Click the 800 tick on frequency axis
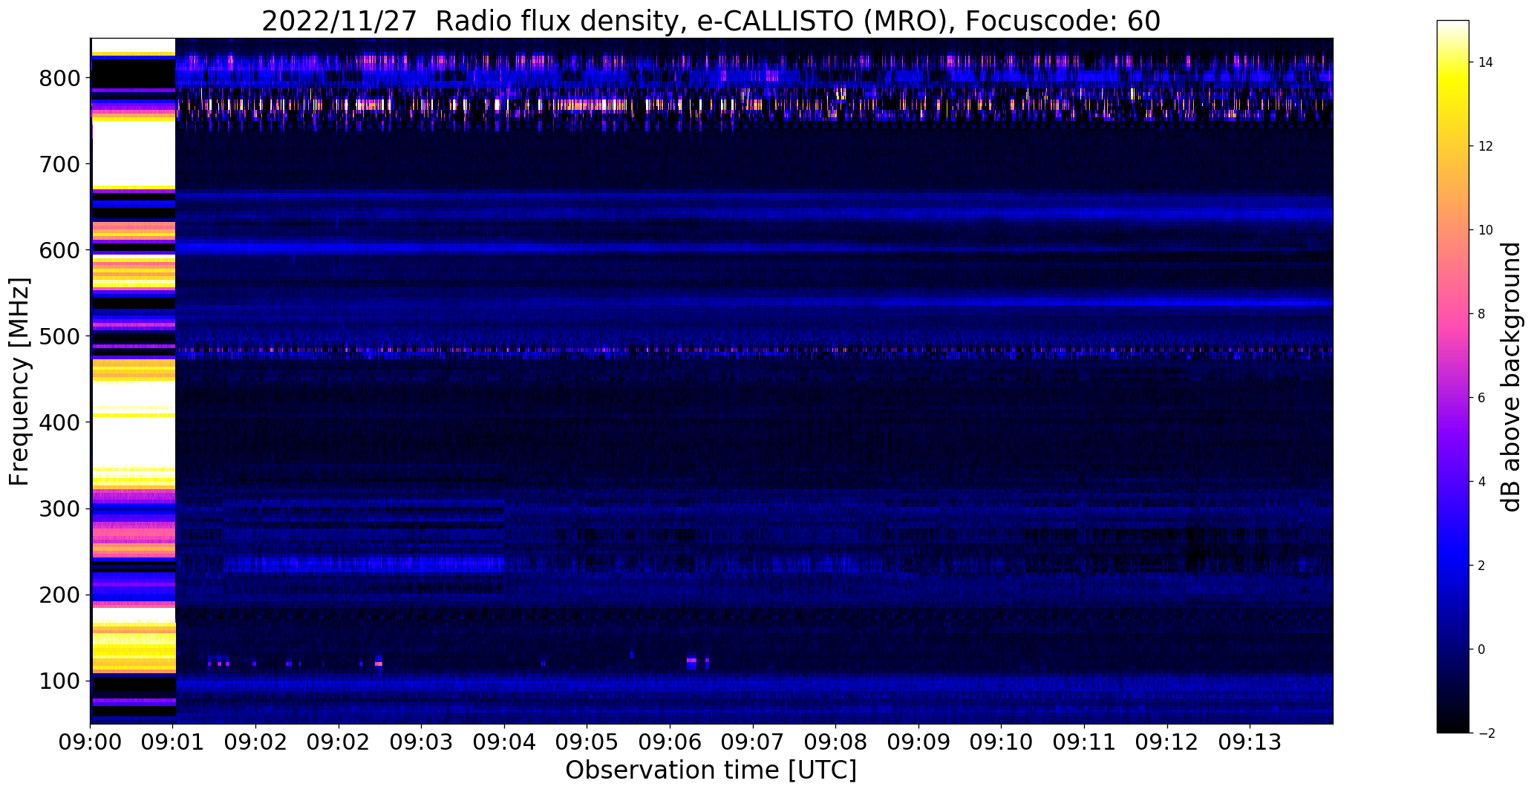The width and height of the screenshot is (1534, 792). pyautogui.click(x=59, y=78)
